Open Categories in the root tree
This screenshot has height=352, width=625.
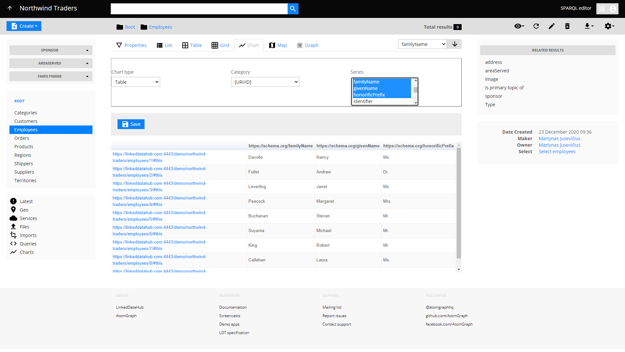25,113
